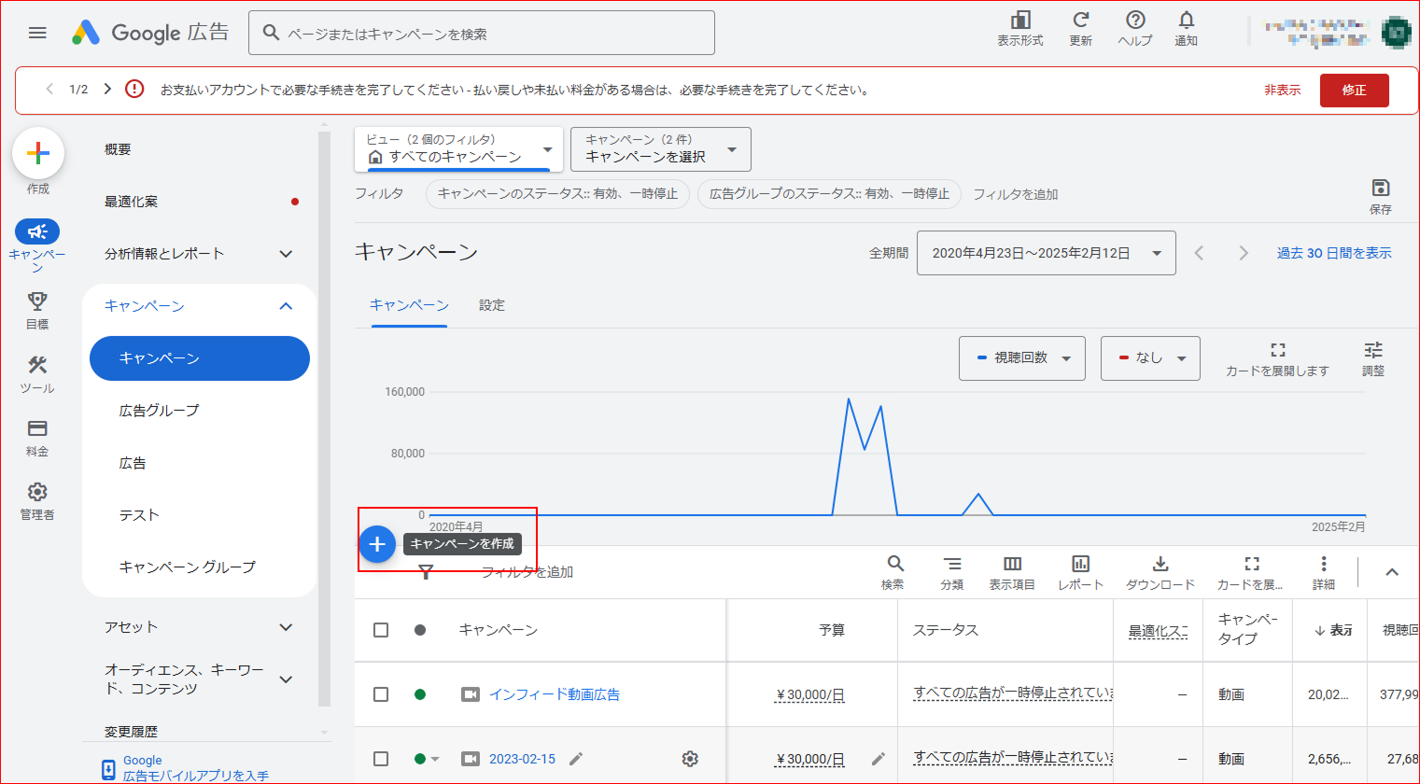Open settings gear in 2023-02-15 row
Viewport: 1420px width, 784px height.
tap(690, 759)
